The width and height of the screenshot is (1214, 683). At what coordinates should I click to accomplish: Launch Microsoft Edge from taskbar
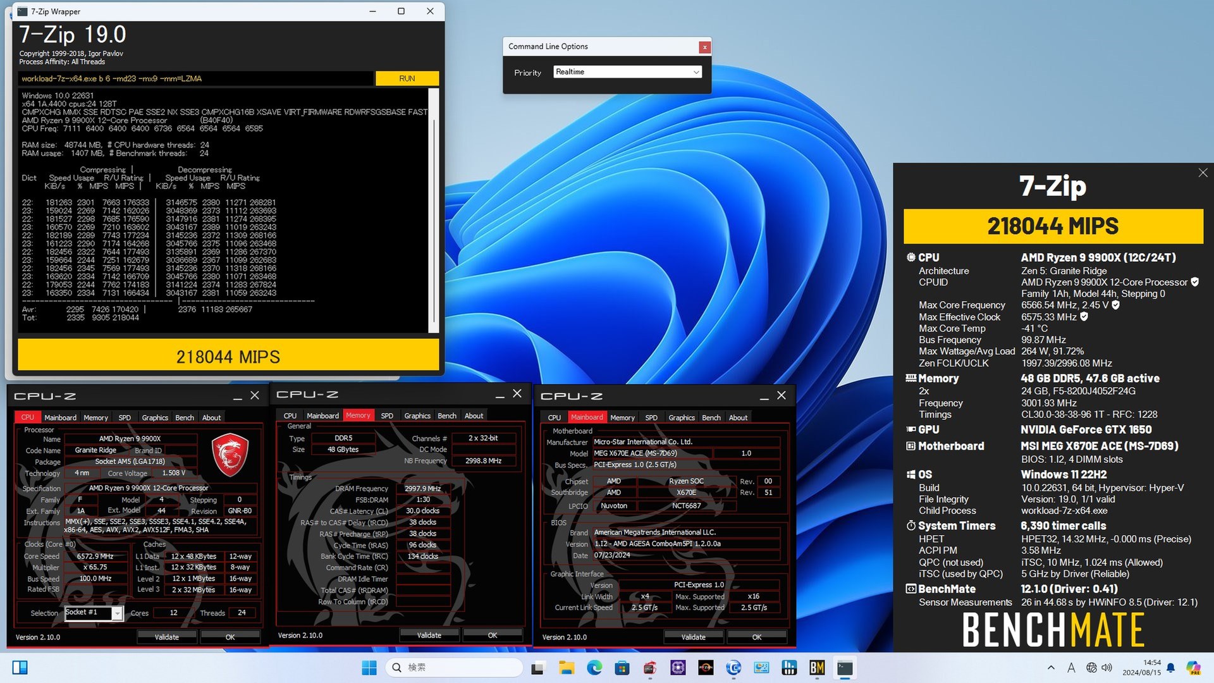(594, 667)
